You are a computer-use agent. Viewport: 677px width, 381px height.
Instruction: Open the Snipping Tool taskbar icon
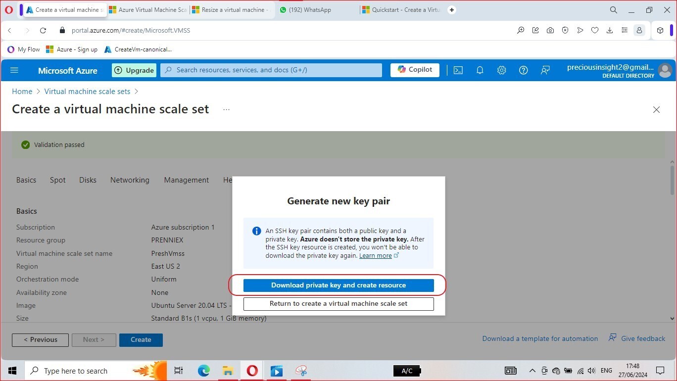[x=301, y=371]
